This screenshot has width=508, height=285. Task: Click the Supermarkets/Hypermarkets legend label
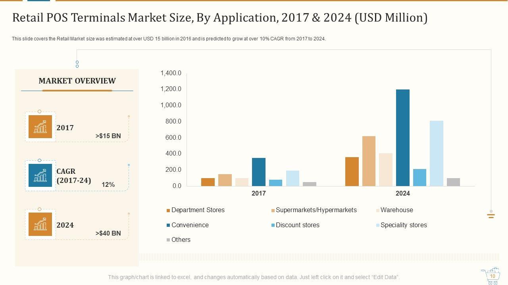point(316,210)
